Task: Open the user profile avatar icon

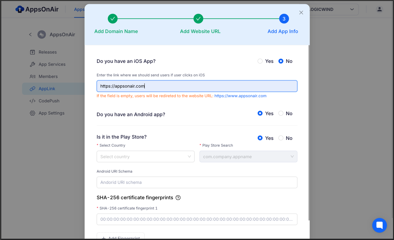Action: click(380, 9)
